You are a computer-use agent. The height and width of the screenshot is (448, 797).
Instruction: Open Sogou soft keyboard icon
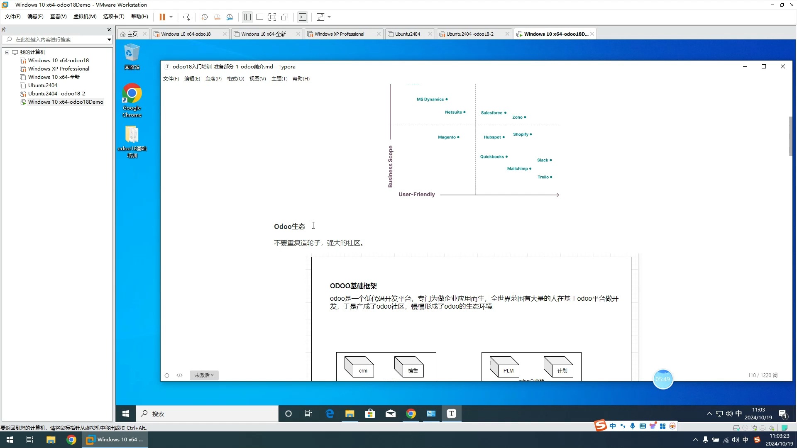[643, 426]
